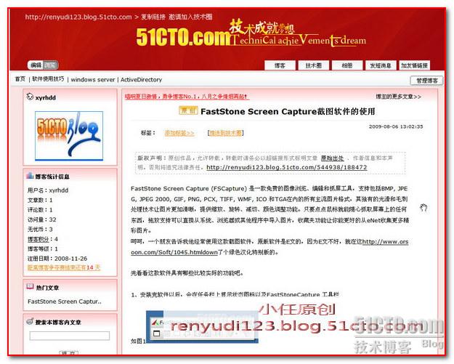
Task: Open the 原始出处 source link
Action: (333, 158)
